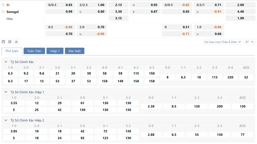Viewport: 257px width, 144px height.
Task: Open the bar chart statistics icon
Action: coord(16,42)
